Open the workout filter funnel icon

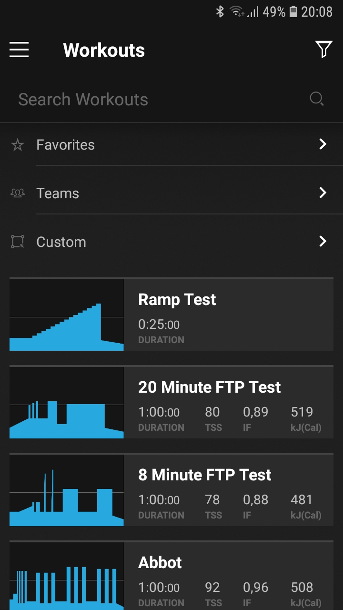tap(323, 49)
